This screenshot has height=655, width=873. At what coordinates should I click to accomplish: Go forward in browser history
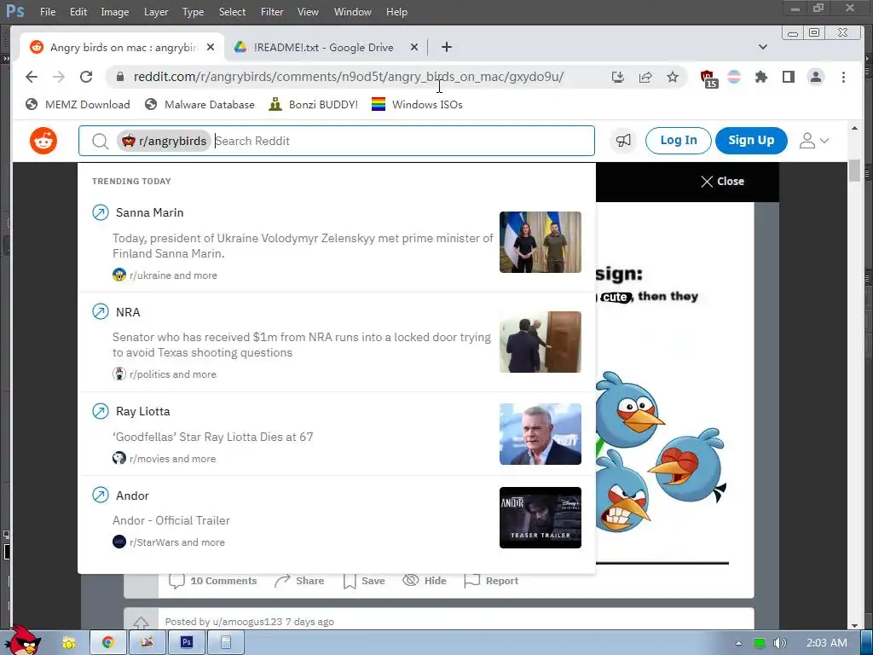pyautogui.click(x=59, y=77)
